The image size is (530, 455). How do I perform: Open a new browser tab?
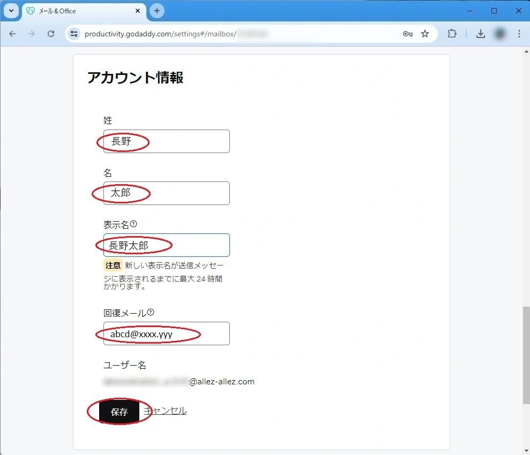[x=157, y=11]
